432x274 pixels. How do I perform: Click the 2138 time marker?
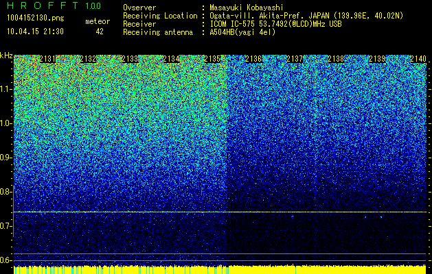[336, 59]
